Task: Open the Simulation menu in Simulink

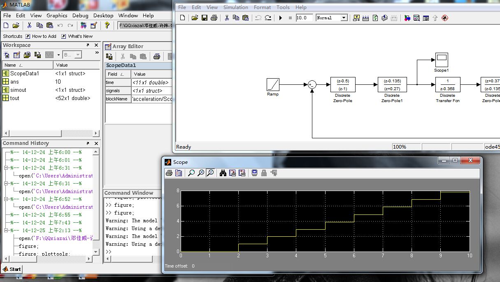Action: coord(235,7)
